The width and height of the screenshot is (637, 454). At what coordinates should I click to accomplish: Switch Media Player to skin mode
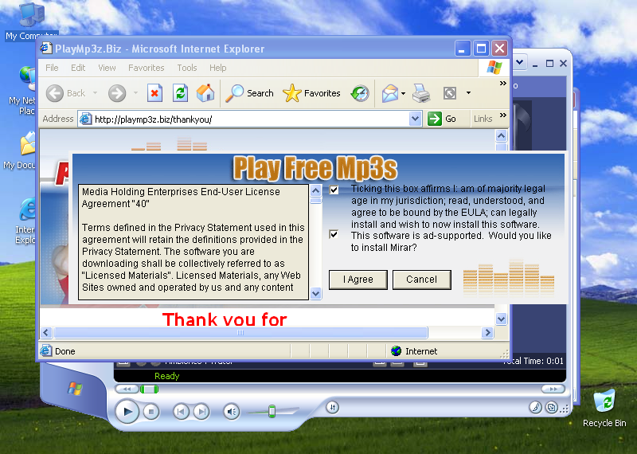tap(552, 407)
